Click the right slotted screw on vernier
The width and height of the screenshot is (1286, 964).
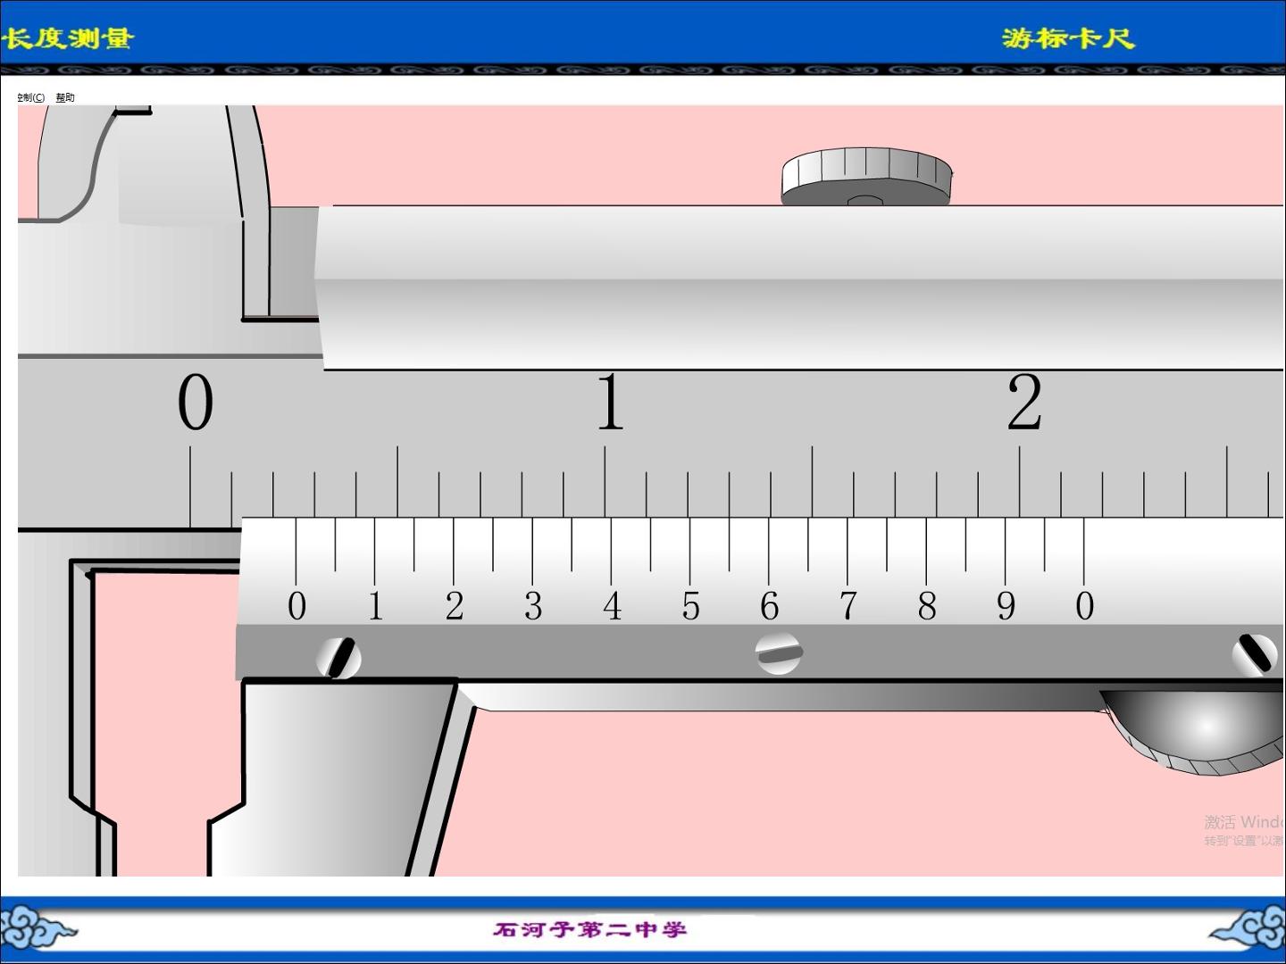point(1255,654)
